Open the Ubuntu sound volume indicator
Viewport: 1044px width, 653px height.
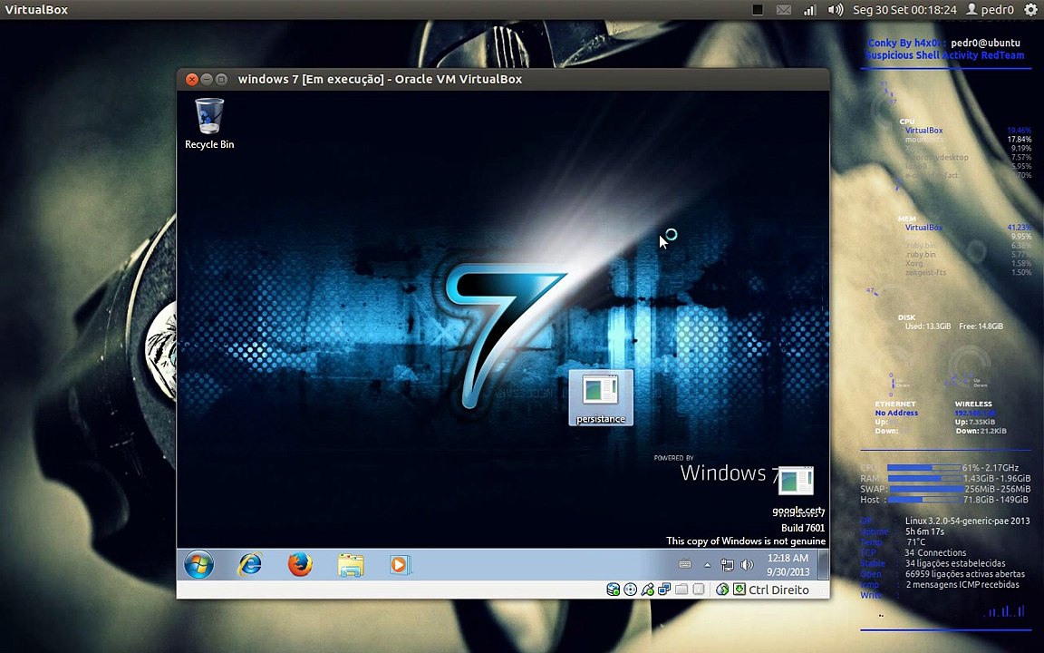[x=835, y=9]
